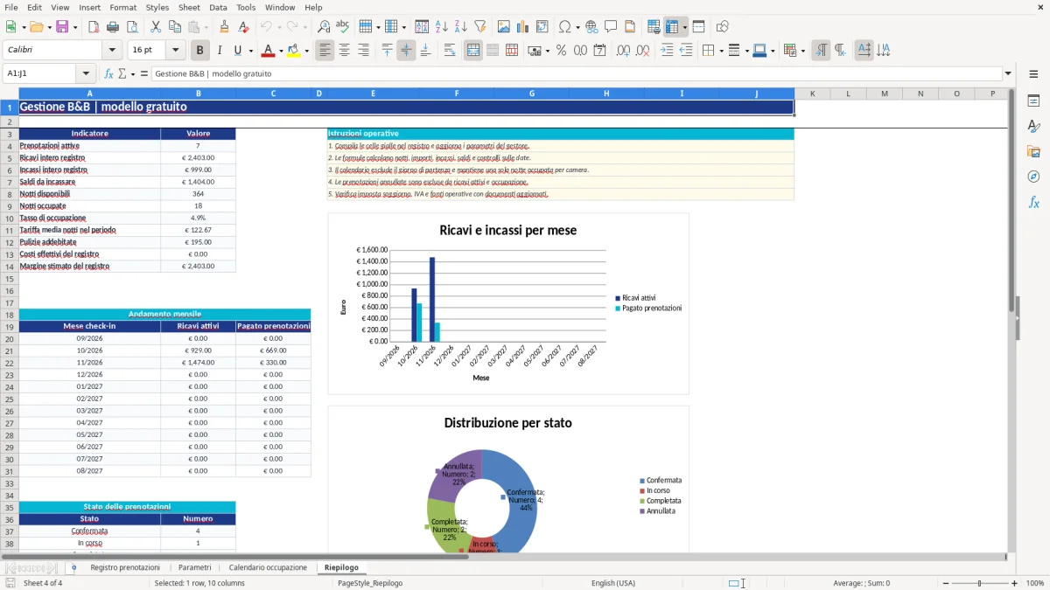This screenshot has height=590, width=1050.
Task: Export directly as PDF icon
Action: coord(93,27)
